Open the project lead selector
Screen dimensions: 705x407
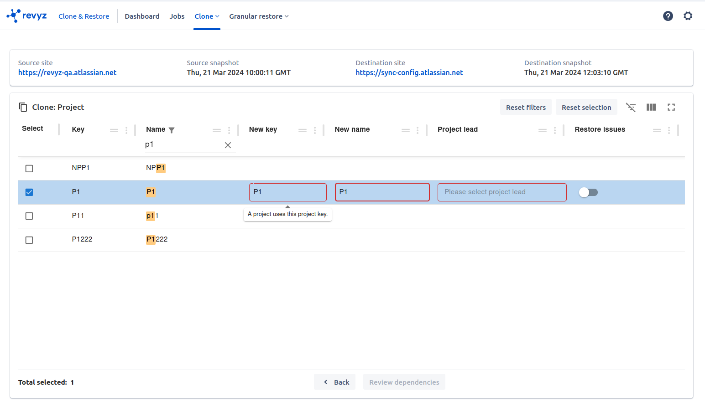[501, 192]
